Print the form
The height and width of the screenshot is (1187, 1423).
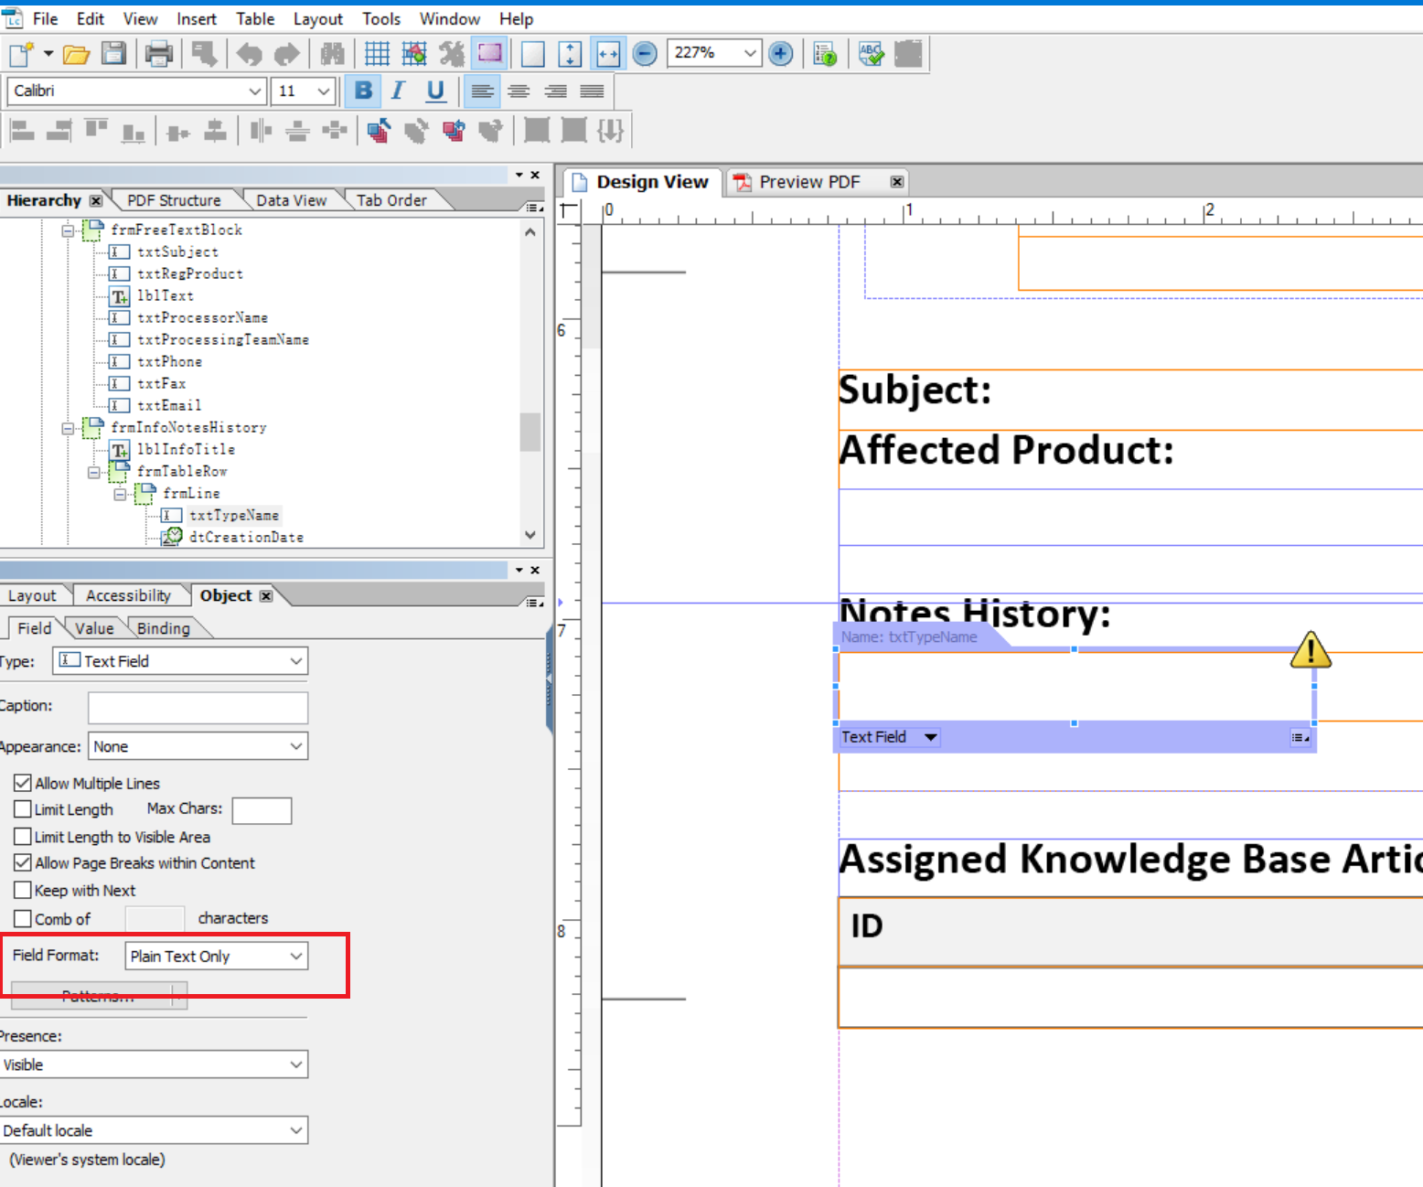coord(159,54)
